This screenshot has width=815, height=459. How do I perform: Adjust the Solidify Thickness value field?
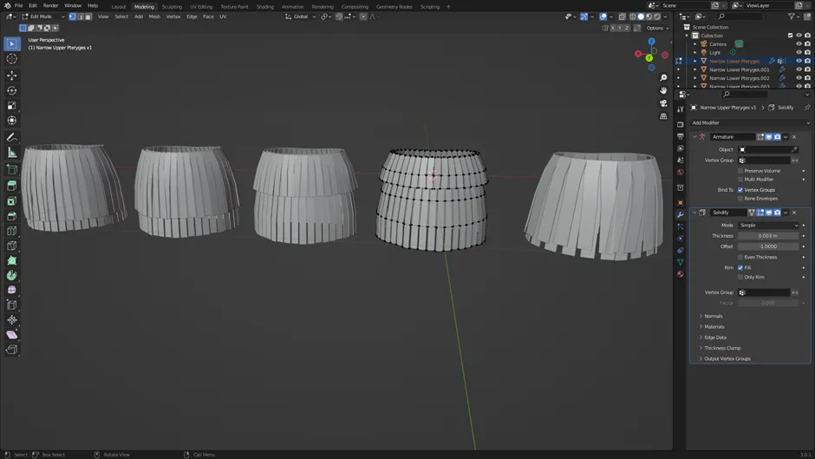[x=768, y=236]
